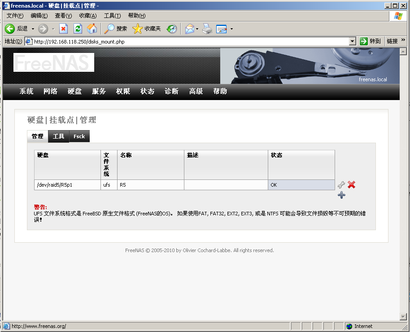Click the FreeNAS logo banner
The height and width of the screenshot is (332, 410).
coord(53,62)
